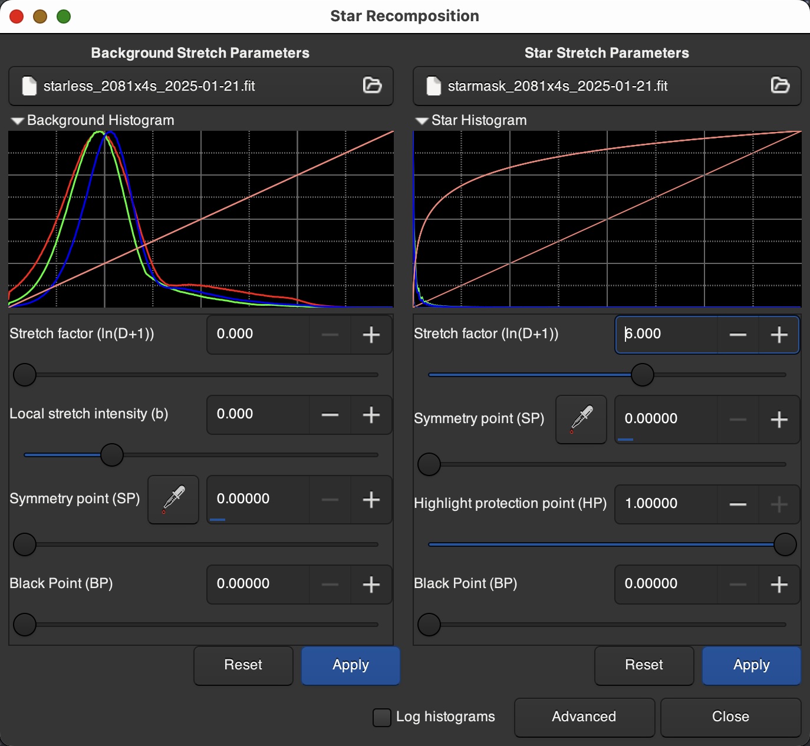Decrease the background stretch factor with minus
This screenshot has width=810, height=746.
click(330, 335)
